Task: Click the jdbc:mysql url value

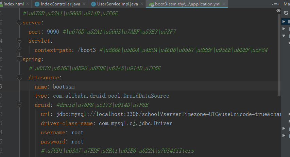Action: point(169,114)
